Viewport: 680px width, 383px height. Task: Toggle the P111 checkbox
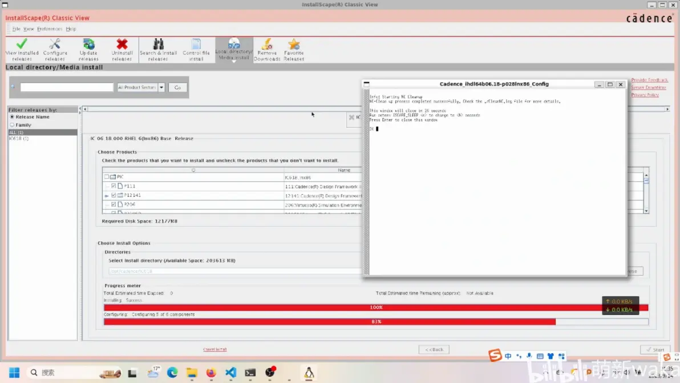[114, 186]
